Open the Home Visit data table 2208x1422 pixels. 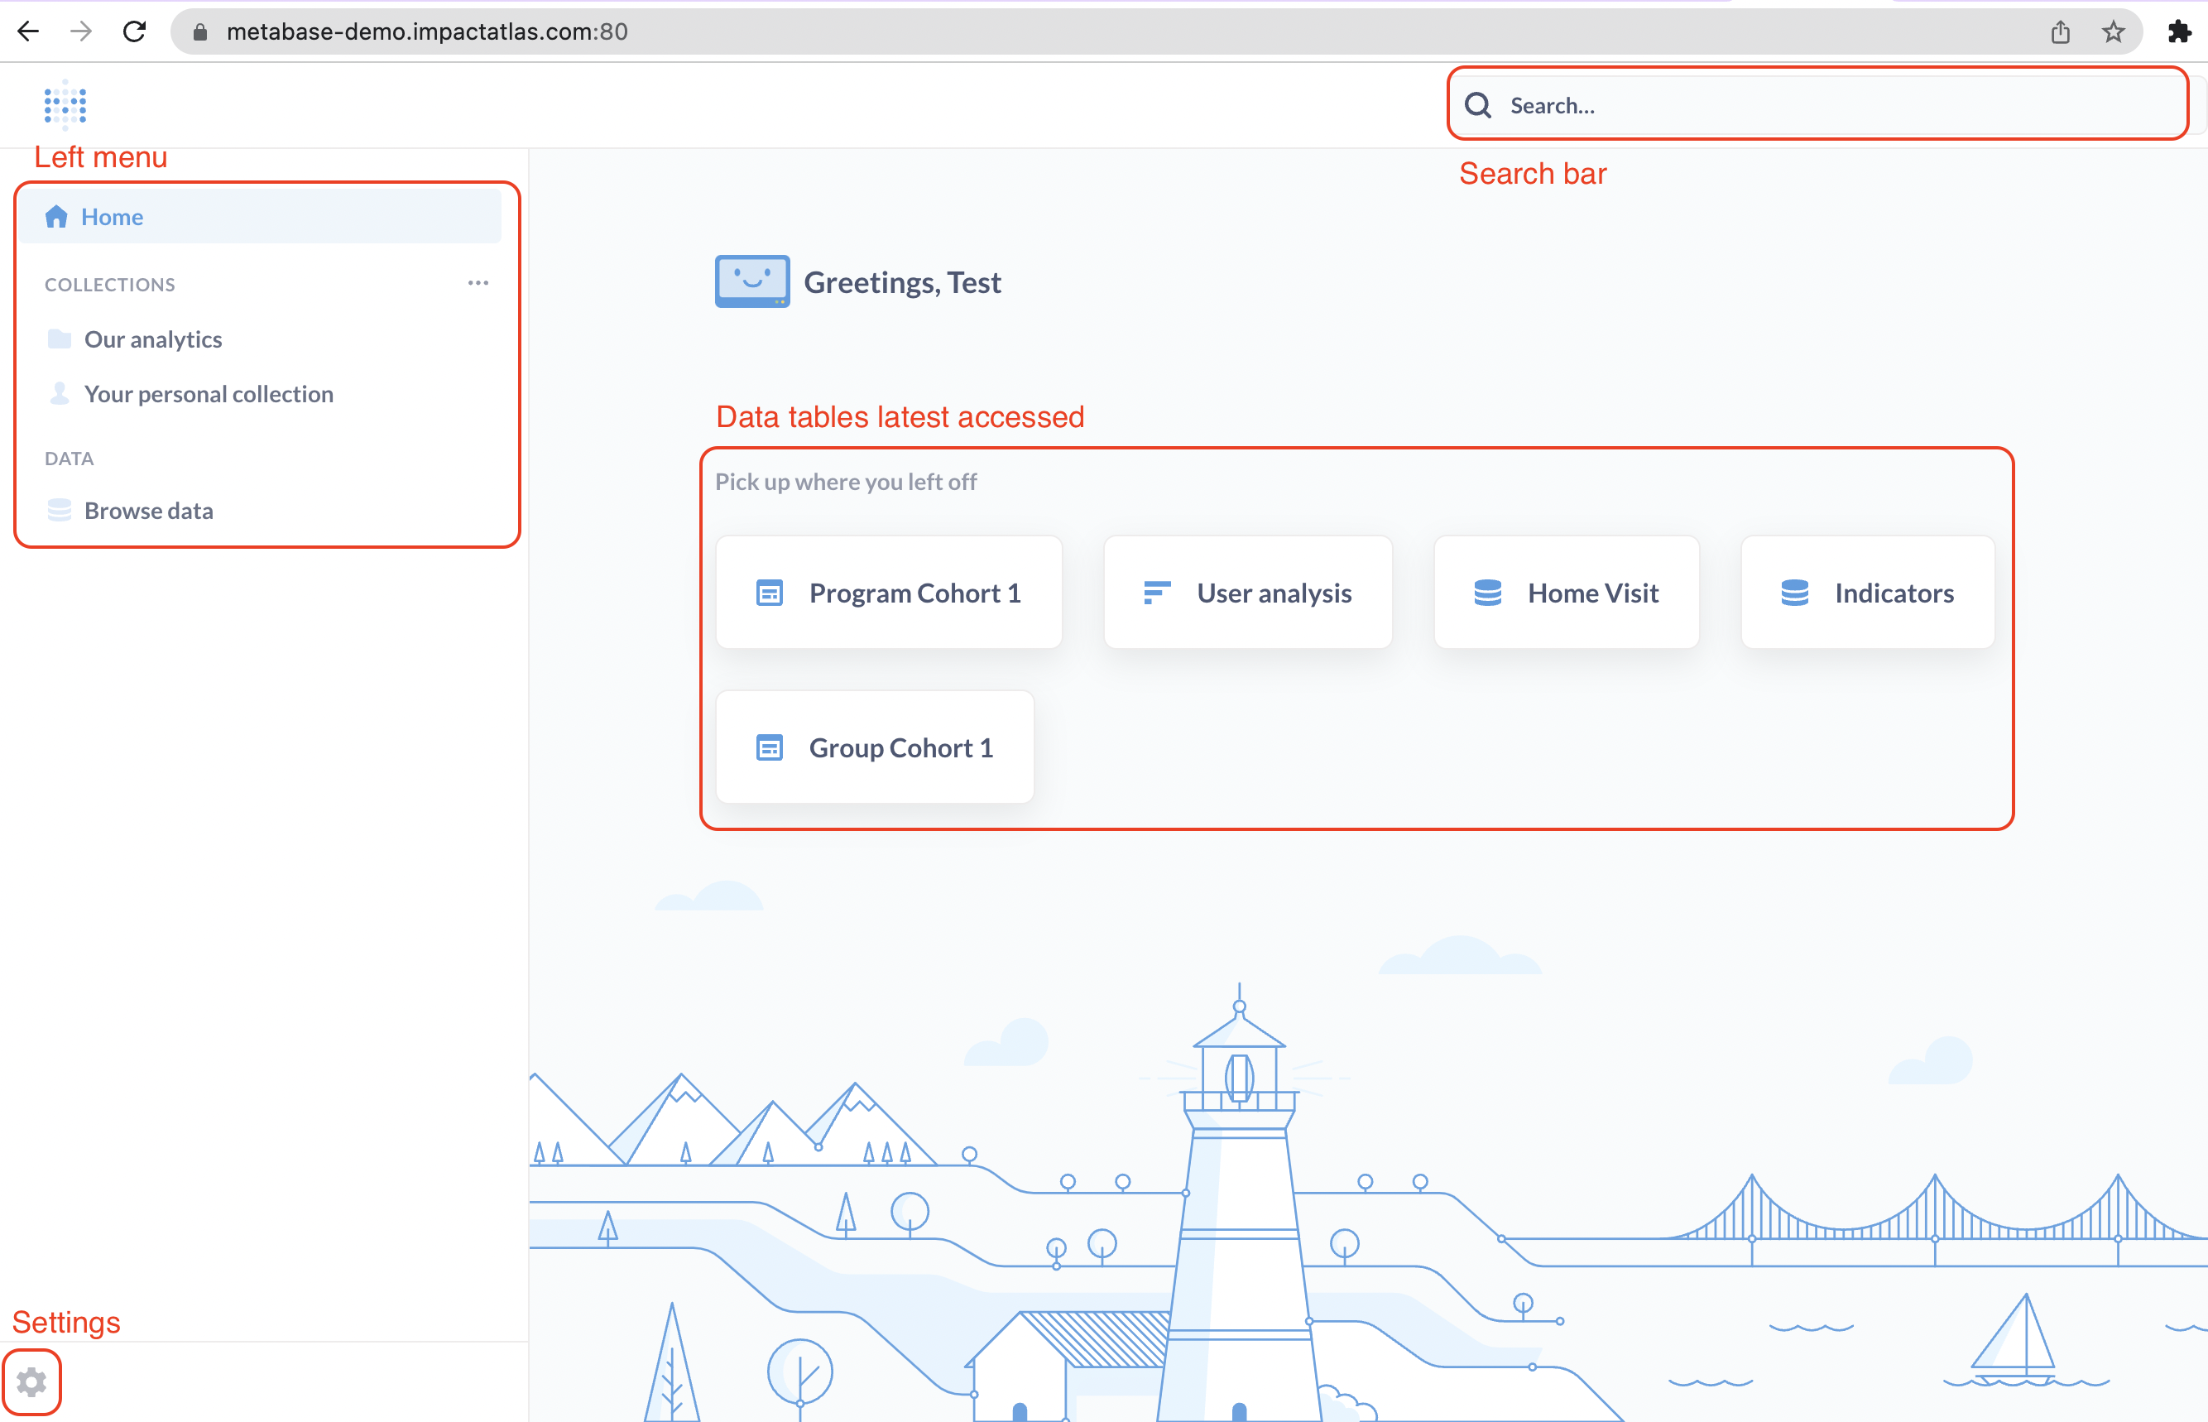tap(1592, 592)
